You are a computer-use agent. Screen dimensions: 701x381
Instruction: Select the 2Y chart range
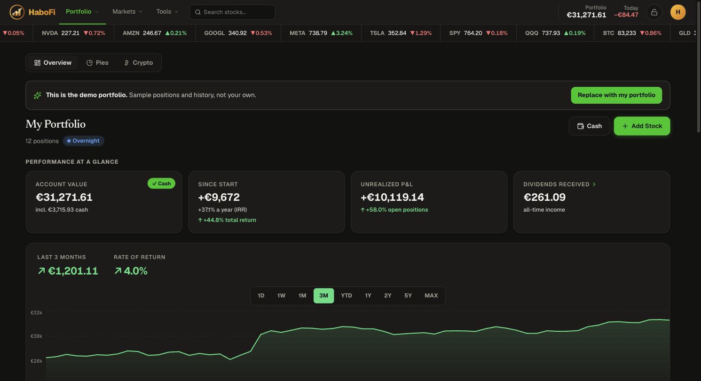[388, 296]
